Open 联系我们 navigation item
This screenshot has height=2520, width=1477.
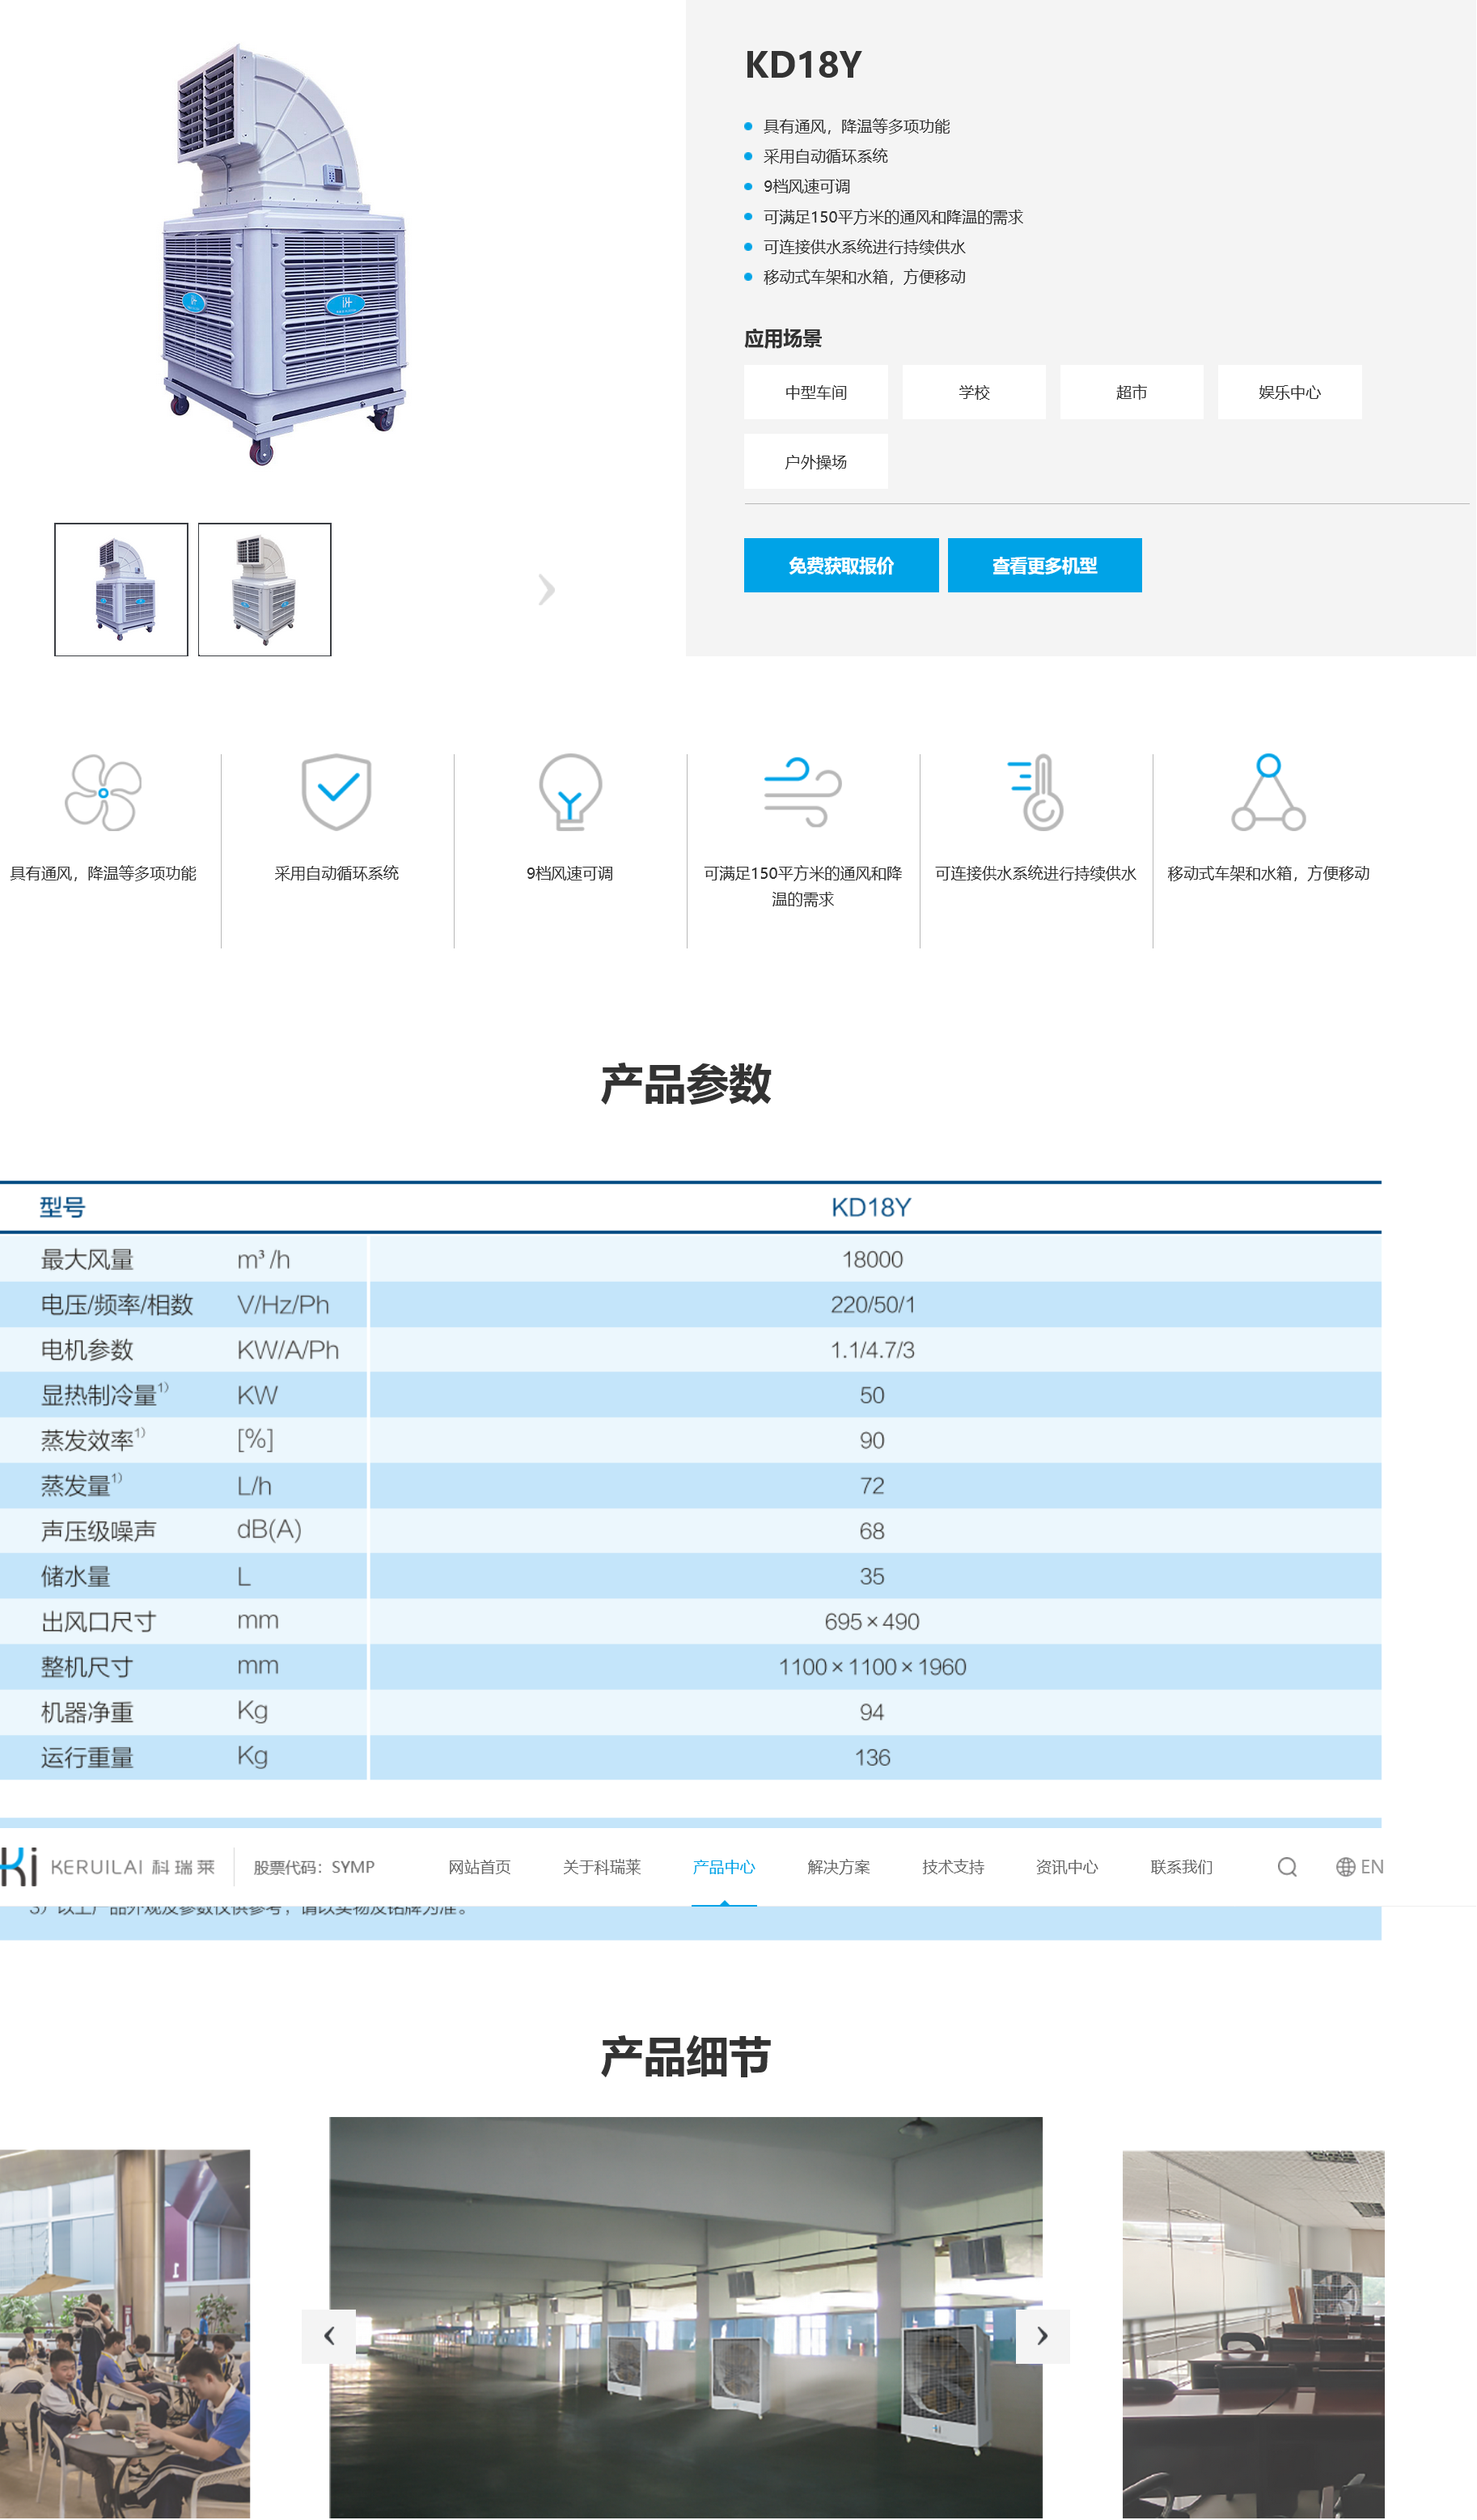coord(1181,1867)
